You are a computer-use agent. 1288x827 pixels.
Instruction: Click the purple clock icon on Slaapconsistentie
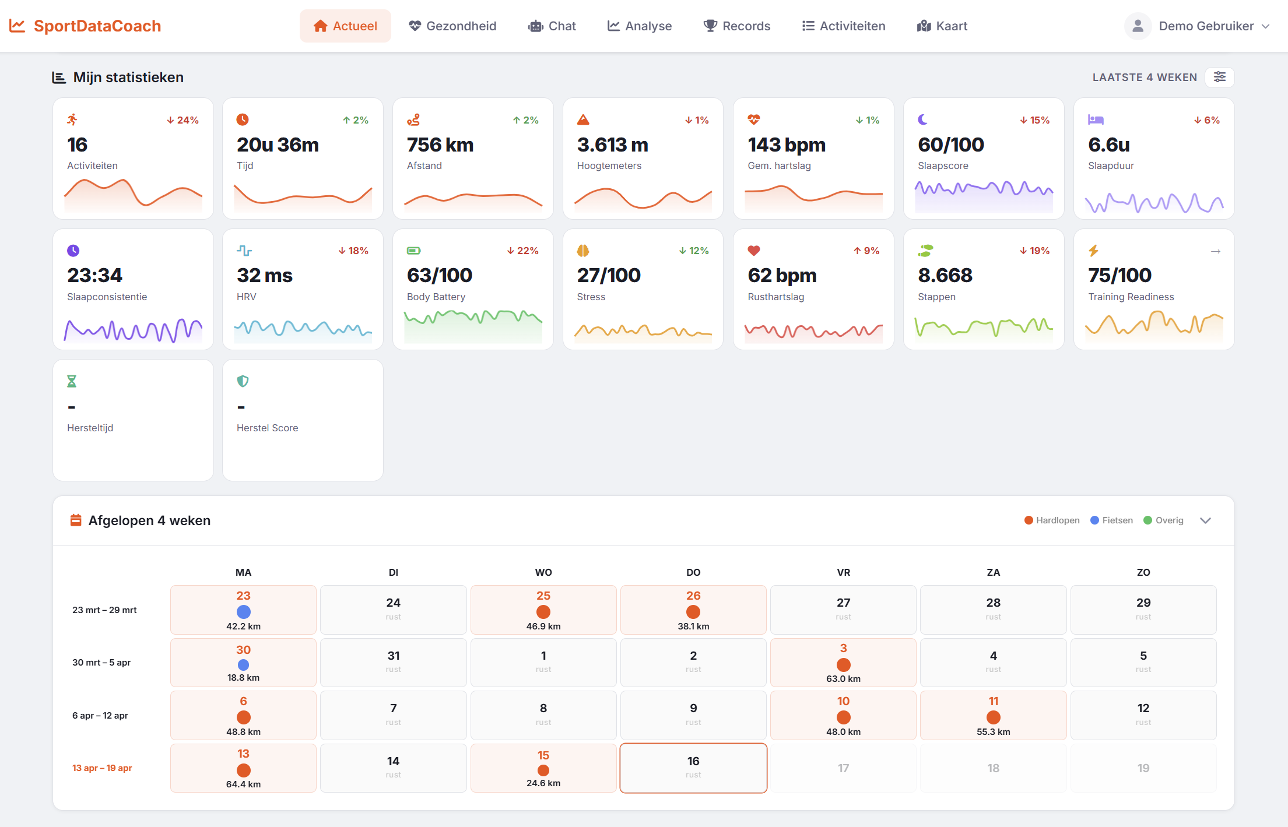pos(73,251)
